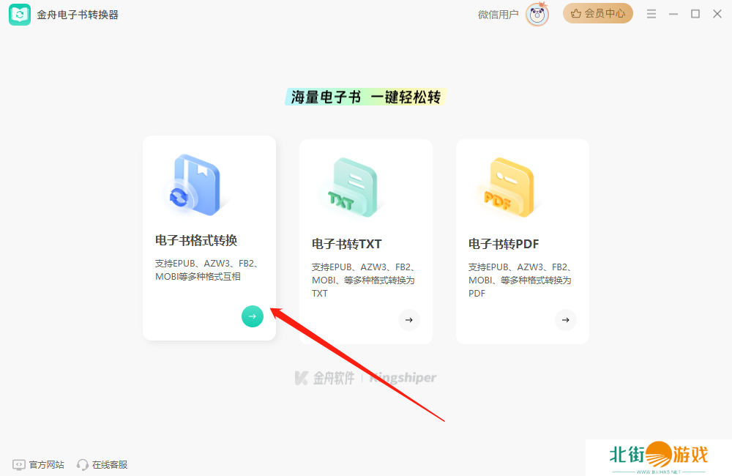732x476 pixels.
Task: Click the arrow button on 电子书转TXT card
Action: (408, 320)
